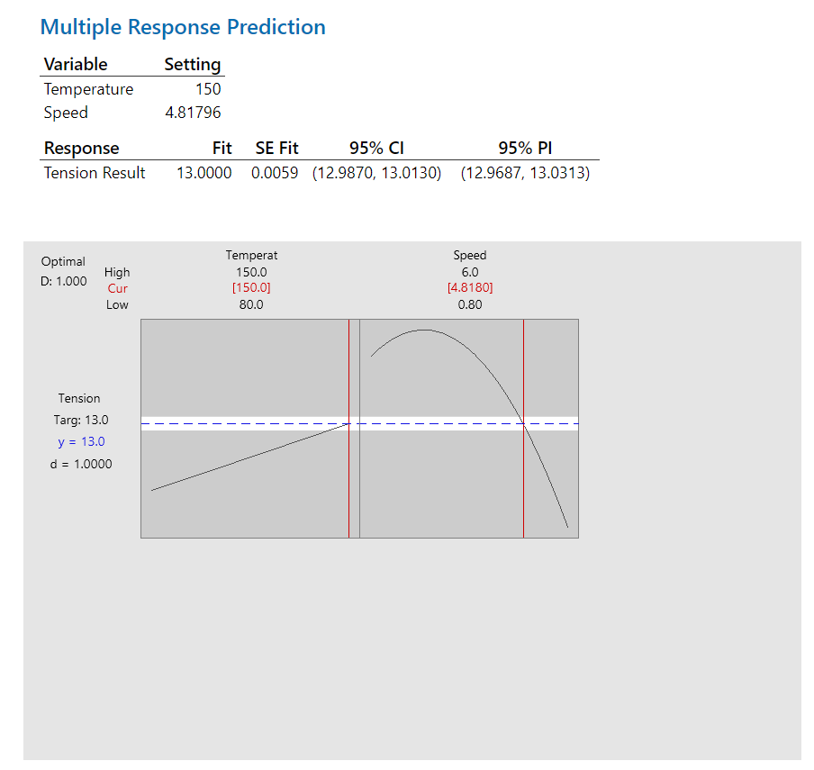Click the red vertical line in Temperature plot
The height and width of the screenshot is (770, 814).
pos(348,429)
